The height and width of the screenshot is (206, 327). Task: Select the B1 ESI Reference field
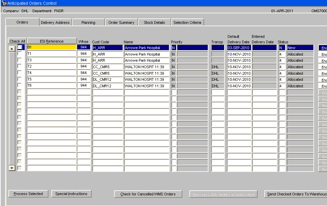51,47
